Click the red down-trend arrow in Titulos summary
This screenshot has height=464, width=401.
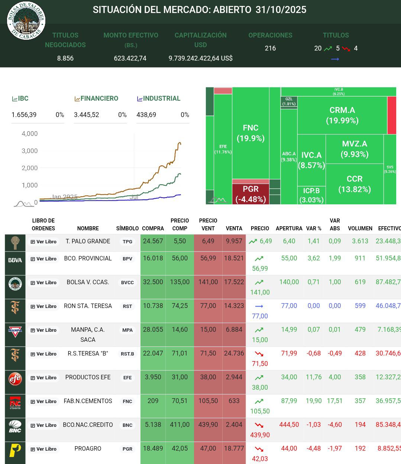[x=346, y=49]
